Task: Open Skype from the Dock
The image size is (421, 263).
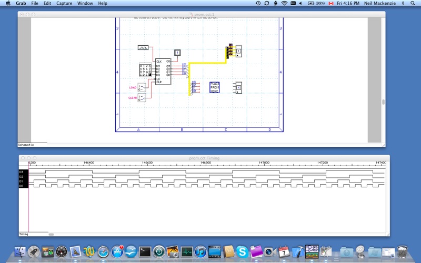Action: 242,252
